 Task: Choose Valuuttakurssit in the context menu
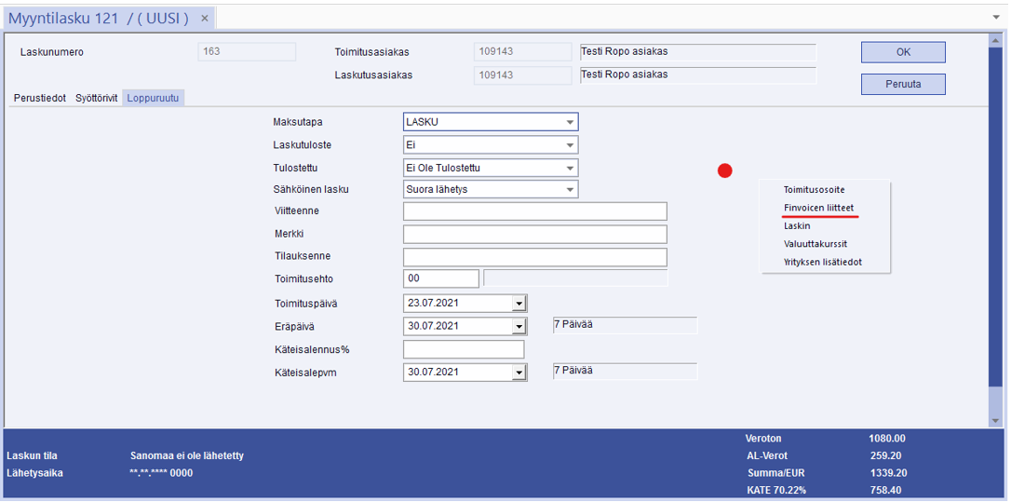coord(815,244)
